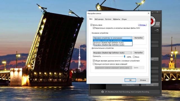Image resolution: width=180 pixels, height=101 pixels.
Task: Click Настройки button next to Основное устройство
Action: point(139,38)
